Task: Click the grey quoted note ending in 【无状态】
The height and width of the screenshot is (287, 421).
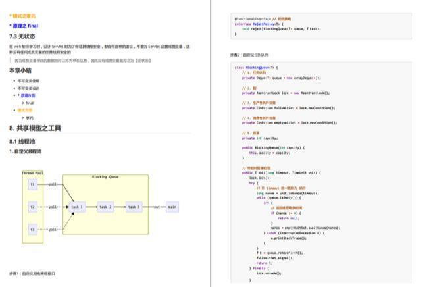Action: pyautogui.click(x=83, y=61)
